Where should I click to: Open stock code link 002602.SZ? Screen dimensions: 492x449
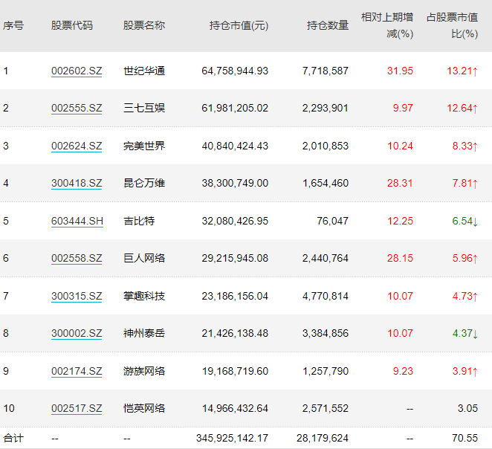tap(77, 71)
